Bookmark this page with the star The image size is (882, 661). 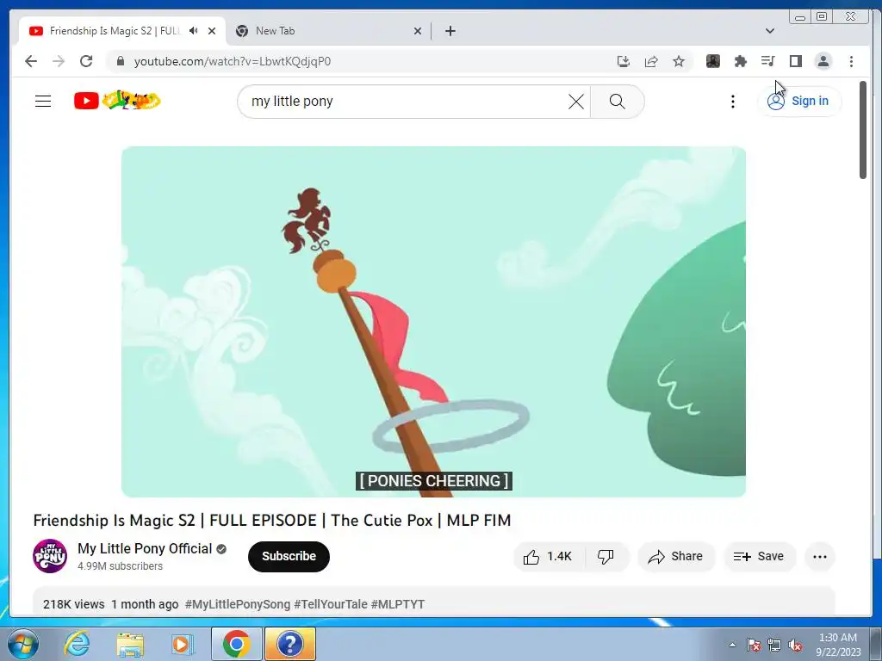pyautogui.click(x=679, y=61)
